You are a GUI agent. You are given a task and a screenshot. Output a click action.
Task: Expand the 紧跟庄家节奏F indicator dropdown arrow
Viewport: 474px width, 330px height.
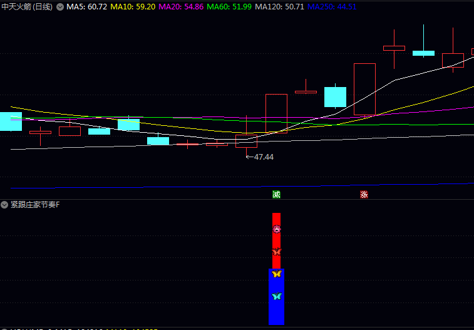pyautogui.click(x=4, y=205)
